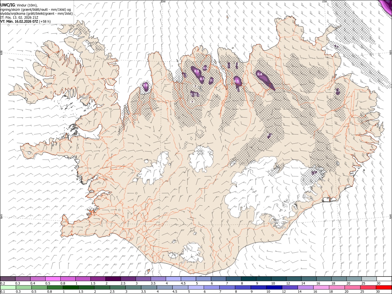Viewport: 392px width, 294px height.
Task: Click the '15W' longitude label
Action: 324,2
